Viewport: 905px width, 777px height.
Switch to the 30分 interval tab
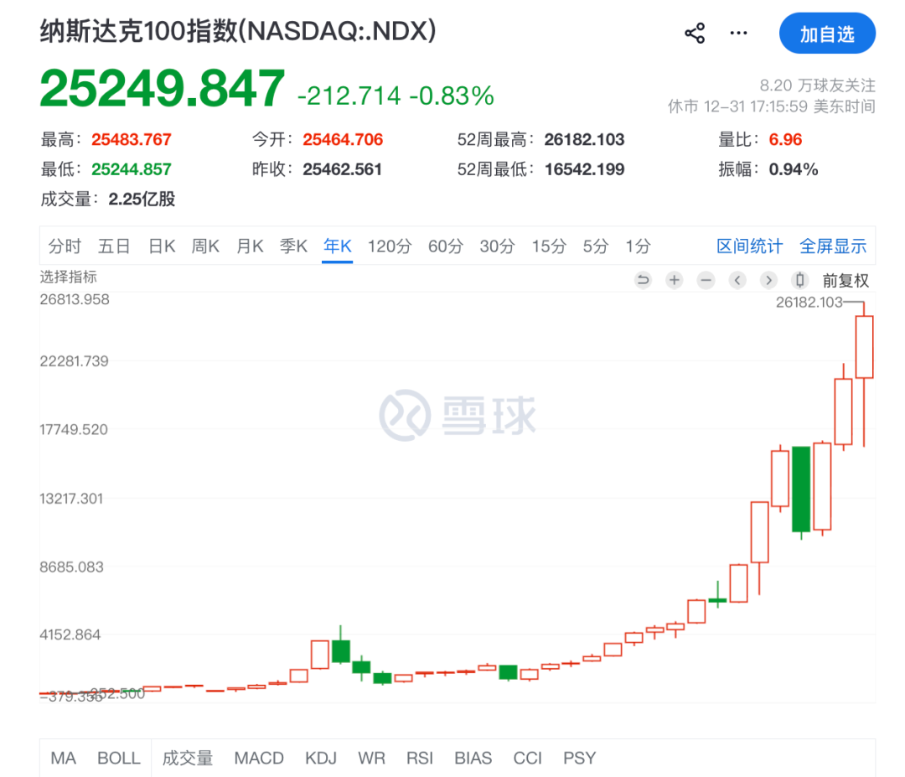point(497,246)
